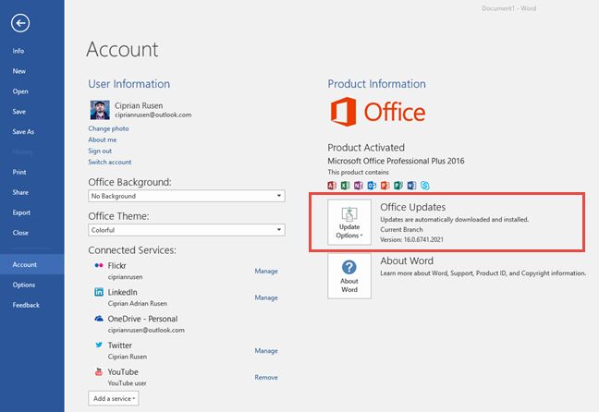Expand the Add a service menu
This screenshot has height=412, width=599.
tap(114, 398)
